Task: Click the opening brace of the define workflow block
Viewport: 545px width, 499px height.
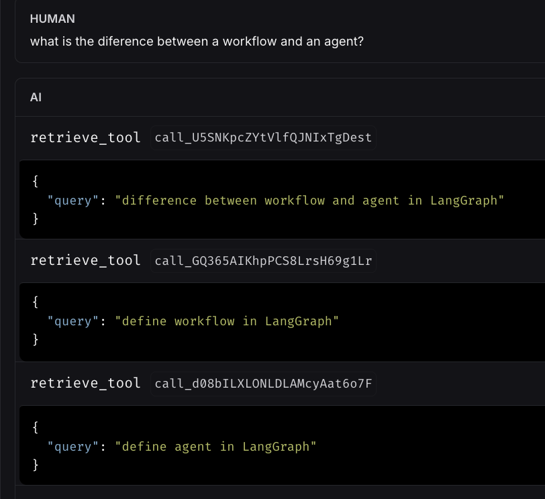Action: point(35,303)
